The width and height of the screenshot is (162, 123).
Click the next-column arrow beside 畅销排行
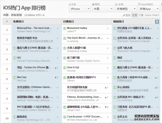click(157, 21)
